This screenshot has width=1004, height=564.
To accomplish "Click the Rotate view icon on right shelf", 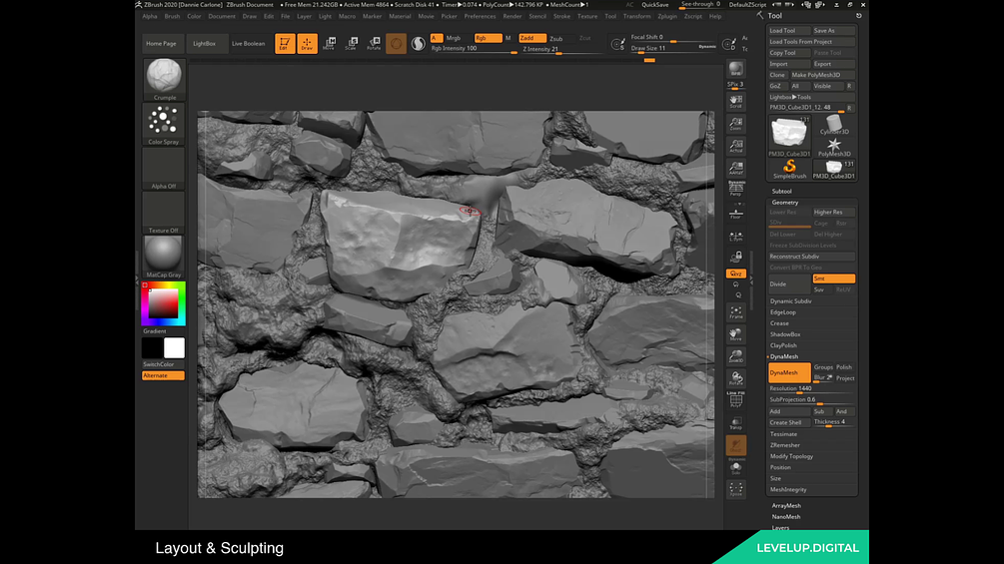I will click(735, 378).
